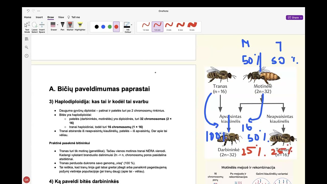The width and height of the screenshot is (327, 184).
Task: Set stroke thickness to 3 mm
Action: click(180, 27)
